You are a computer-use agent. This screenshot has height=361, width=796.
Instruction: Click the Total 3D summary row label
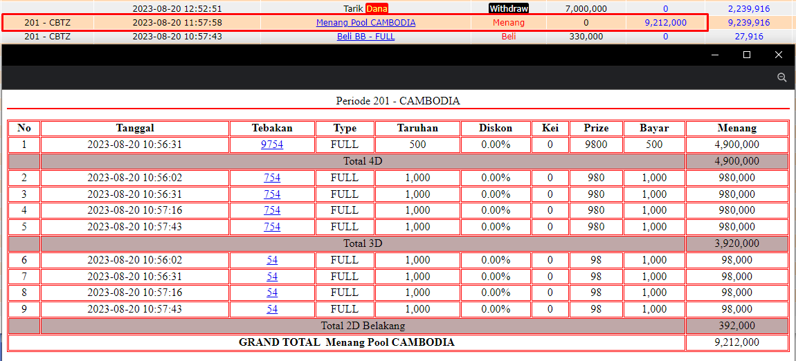pyautogui.click(x=363, y=243)
